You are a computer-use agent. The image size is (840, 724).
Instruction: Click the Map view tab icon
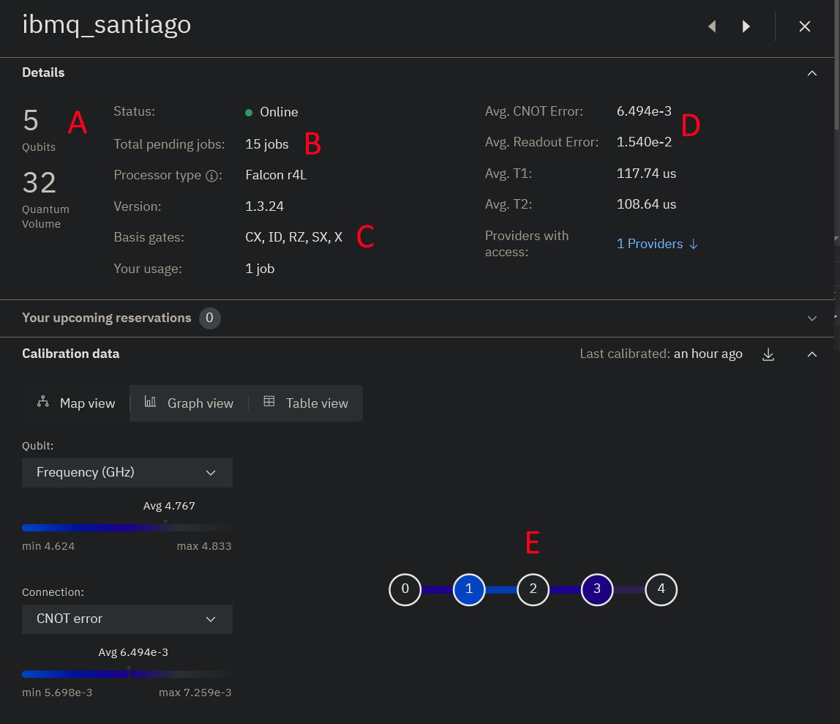43,401
